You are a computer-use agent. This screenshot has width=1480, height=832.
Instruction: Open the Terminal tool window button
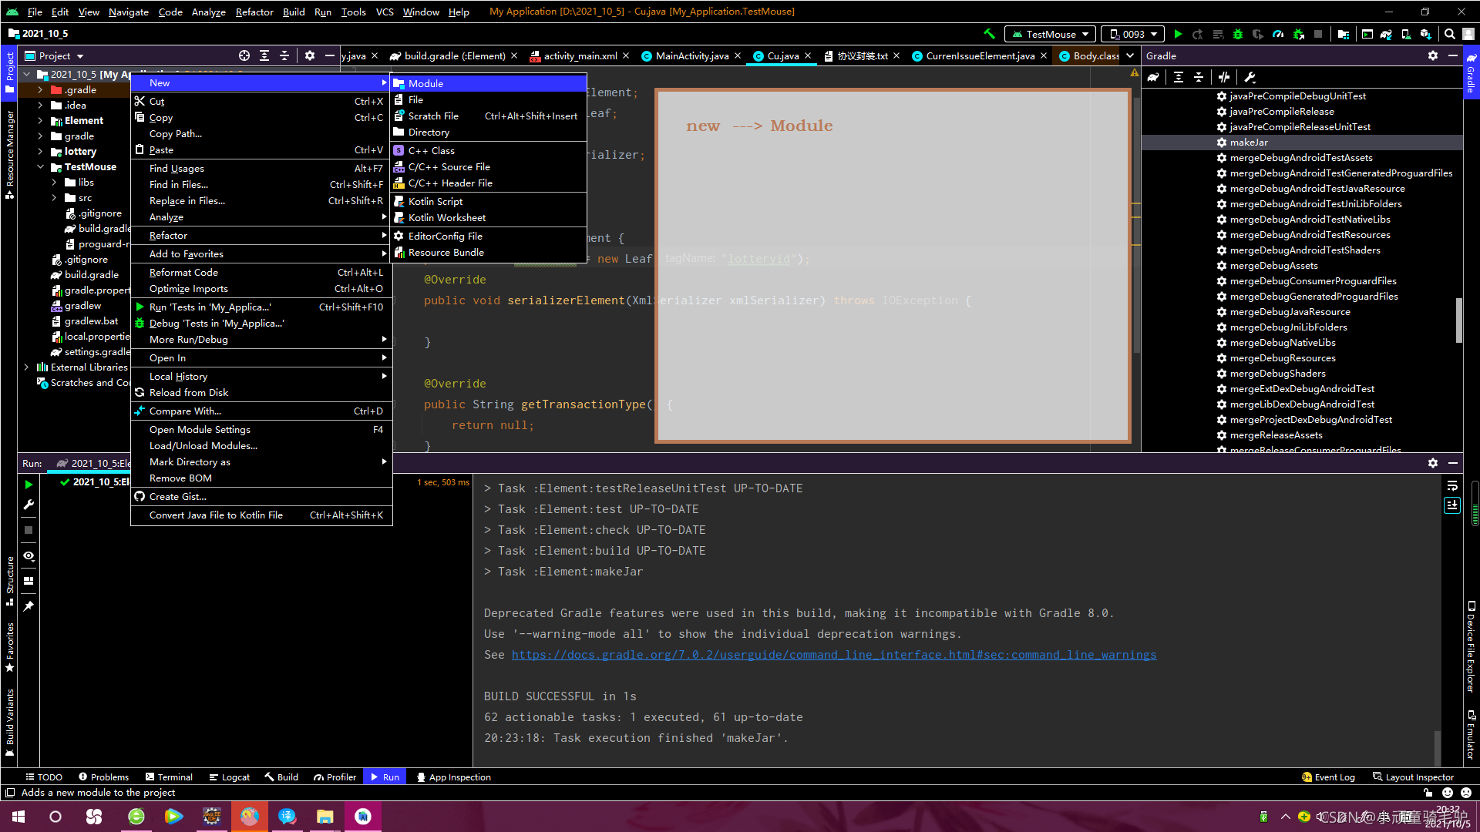coord(169,777)
